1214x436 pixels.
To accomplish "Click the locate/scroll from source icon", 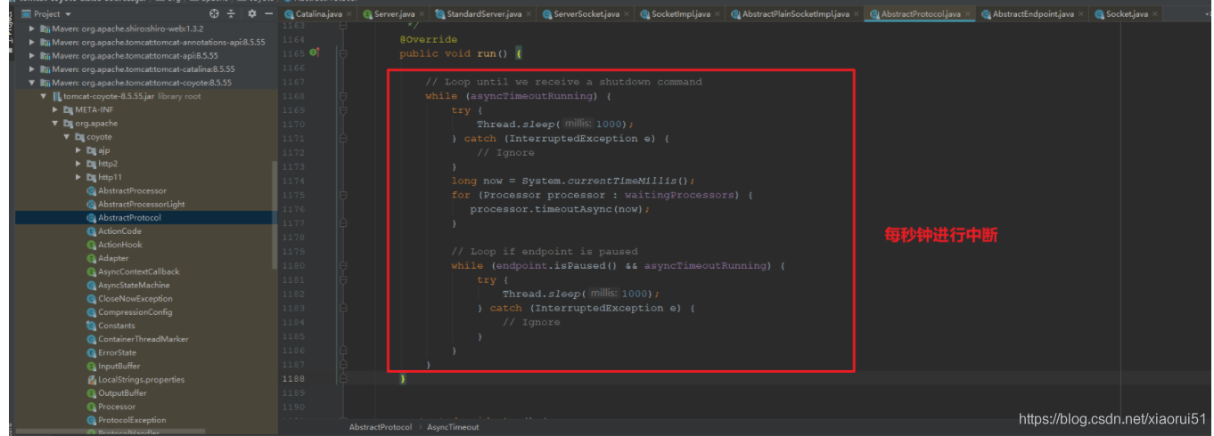I will click(x=214, y=14).
